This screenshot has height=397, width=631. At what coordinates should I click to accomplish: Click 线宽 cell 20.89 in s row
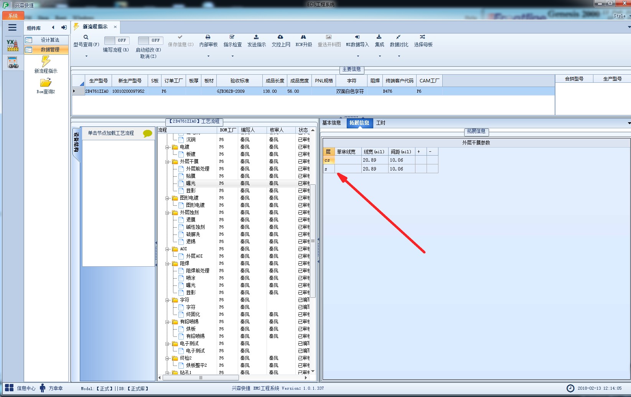pos(375,169)
